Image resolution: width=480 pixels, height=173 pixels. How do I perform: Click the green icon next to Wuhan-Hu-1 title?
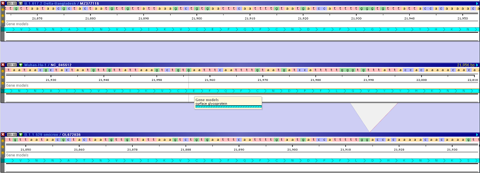click(x=21, y=65)
